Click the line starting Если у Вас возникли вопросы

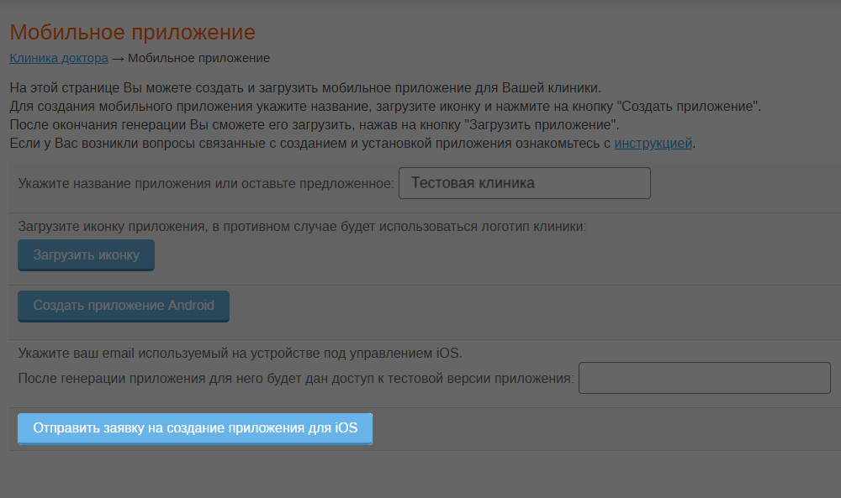tap(352, 144)
